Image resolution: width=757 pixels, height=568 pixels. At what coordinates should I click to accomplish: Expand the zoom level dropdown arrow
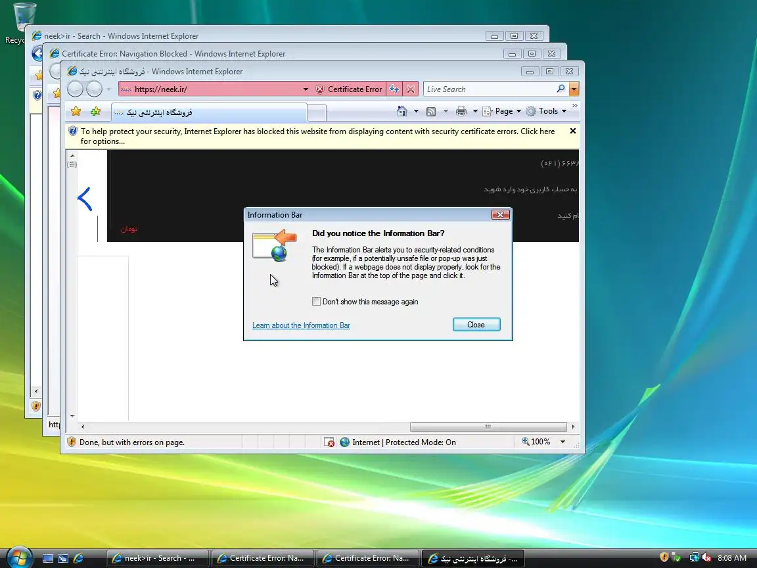562,442
